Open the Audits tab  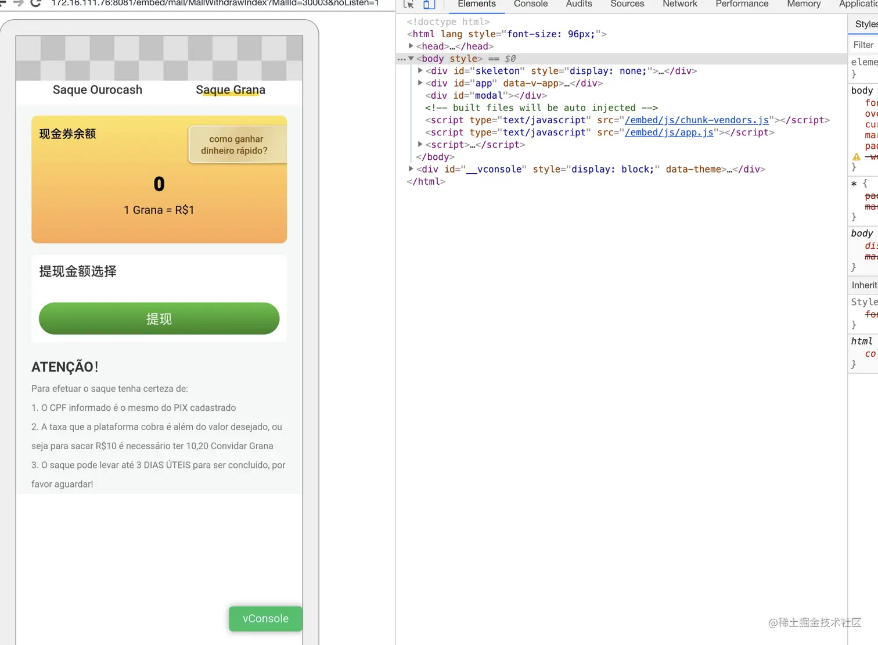click(579, 4)
